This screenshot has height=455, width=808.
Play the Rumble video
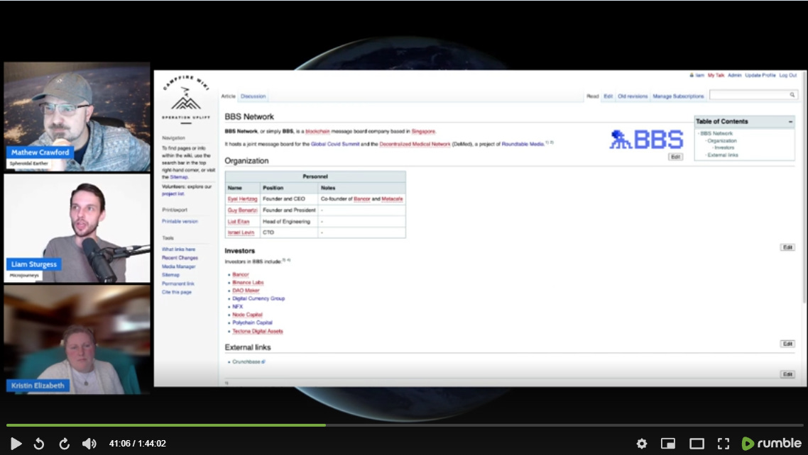point(16,443)
